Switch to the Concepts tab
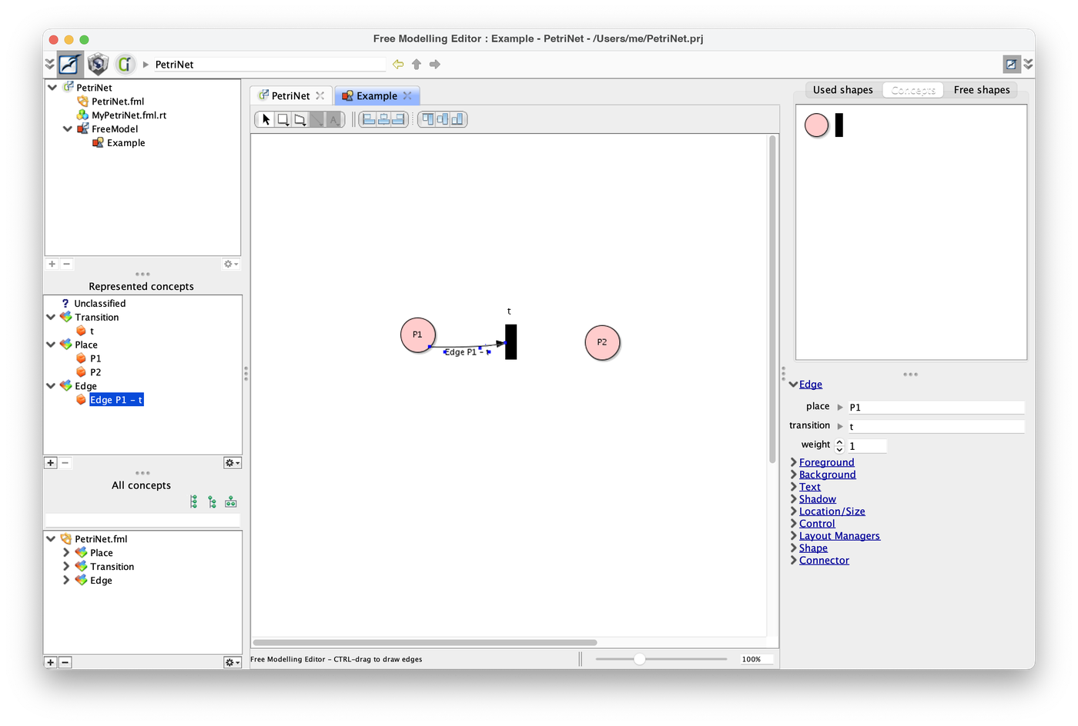This screenshot has width=1078, height=726. coord(913,90)
